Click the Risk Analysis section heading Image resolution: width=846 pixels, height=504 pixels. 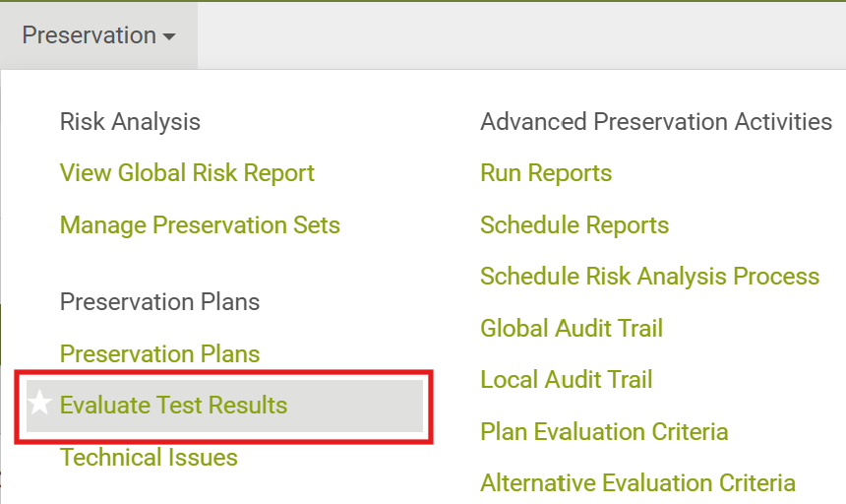130,122
